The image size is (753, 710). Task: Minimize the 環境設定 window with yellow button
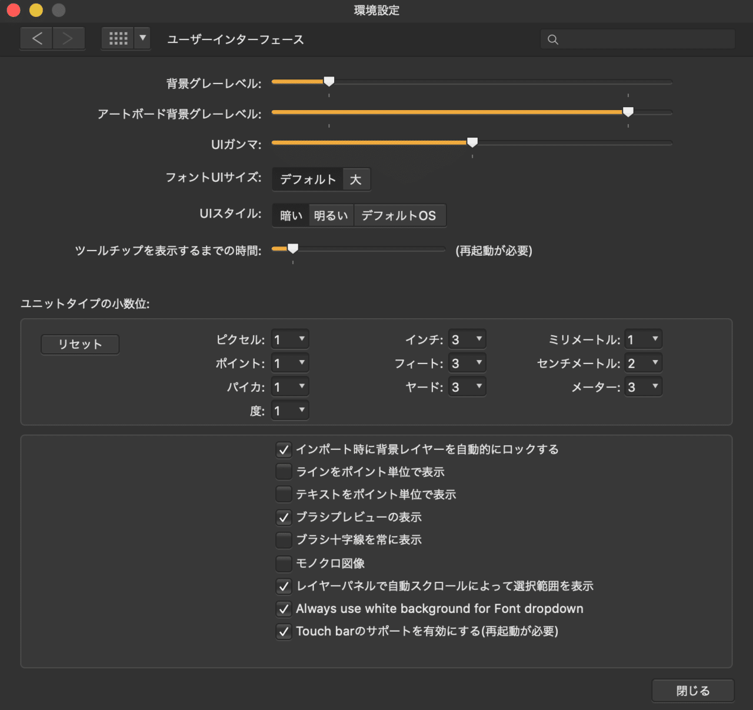(x=36, y=10)
